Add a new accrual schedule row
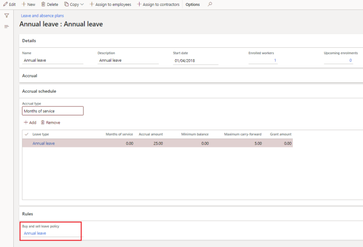 [30, 122]
